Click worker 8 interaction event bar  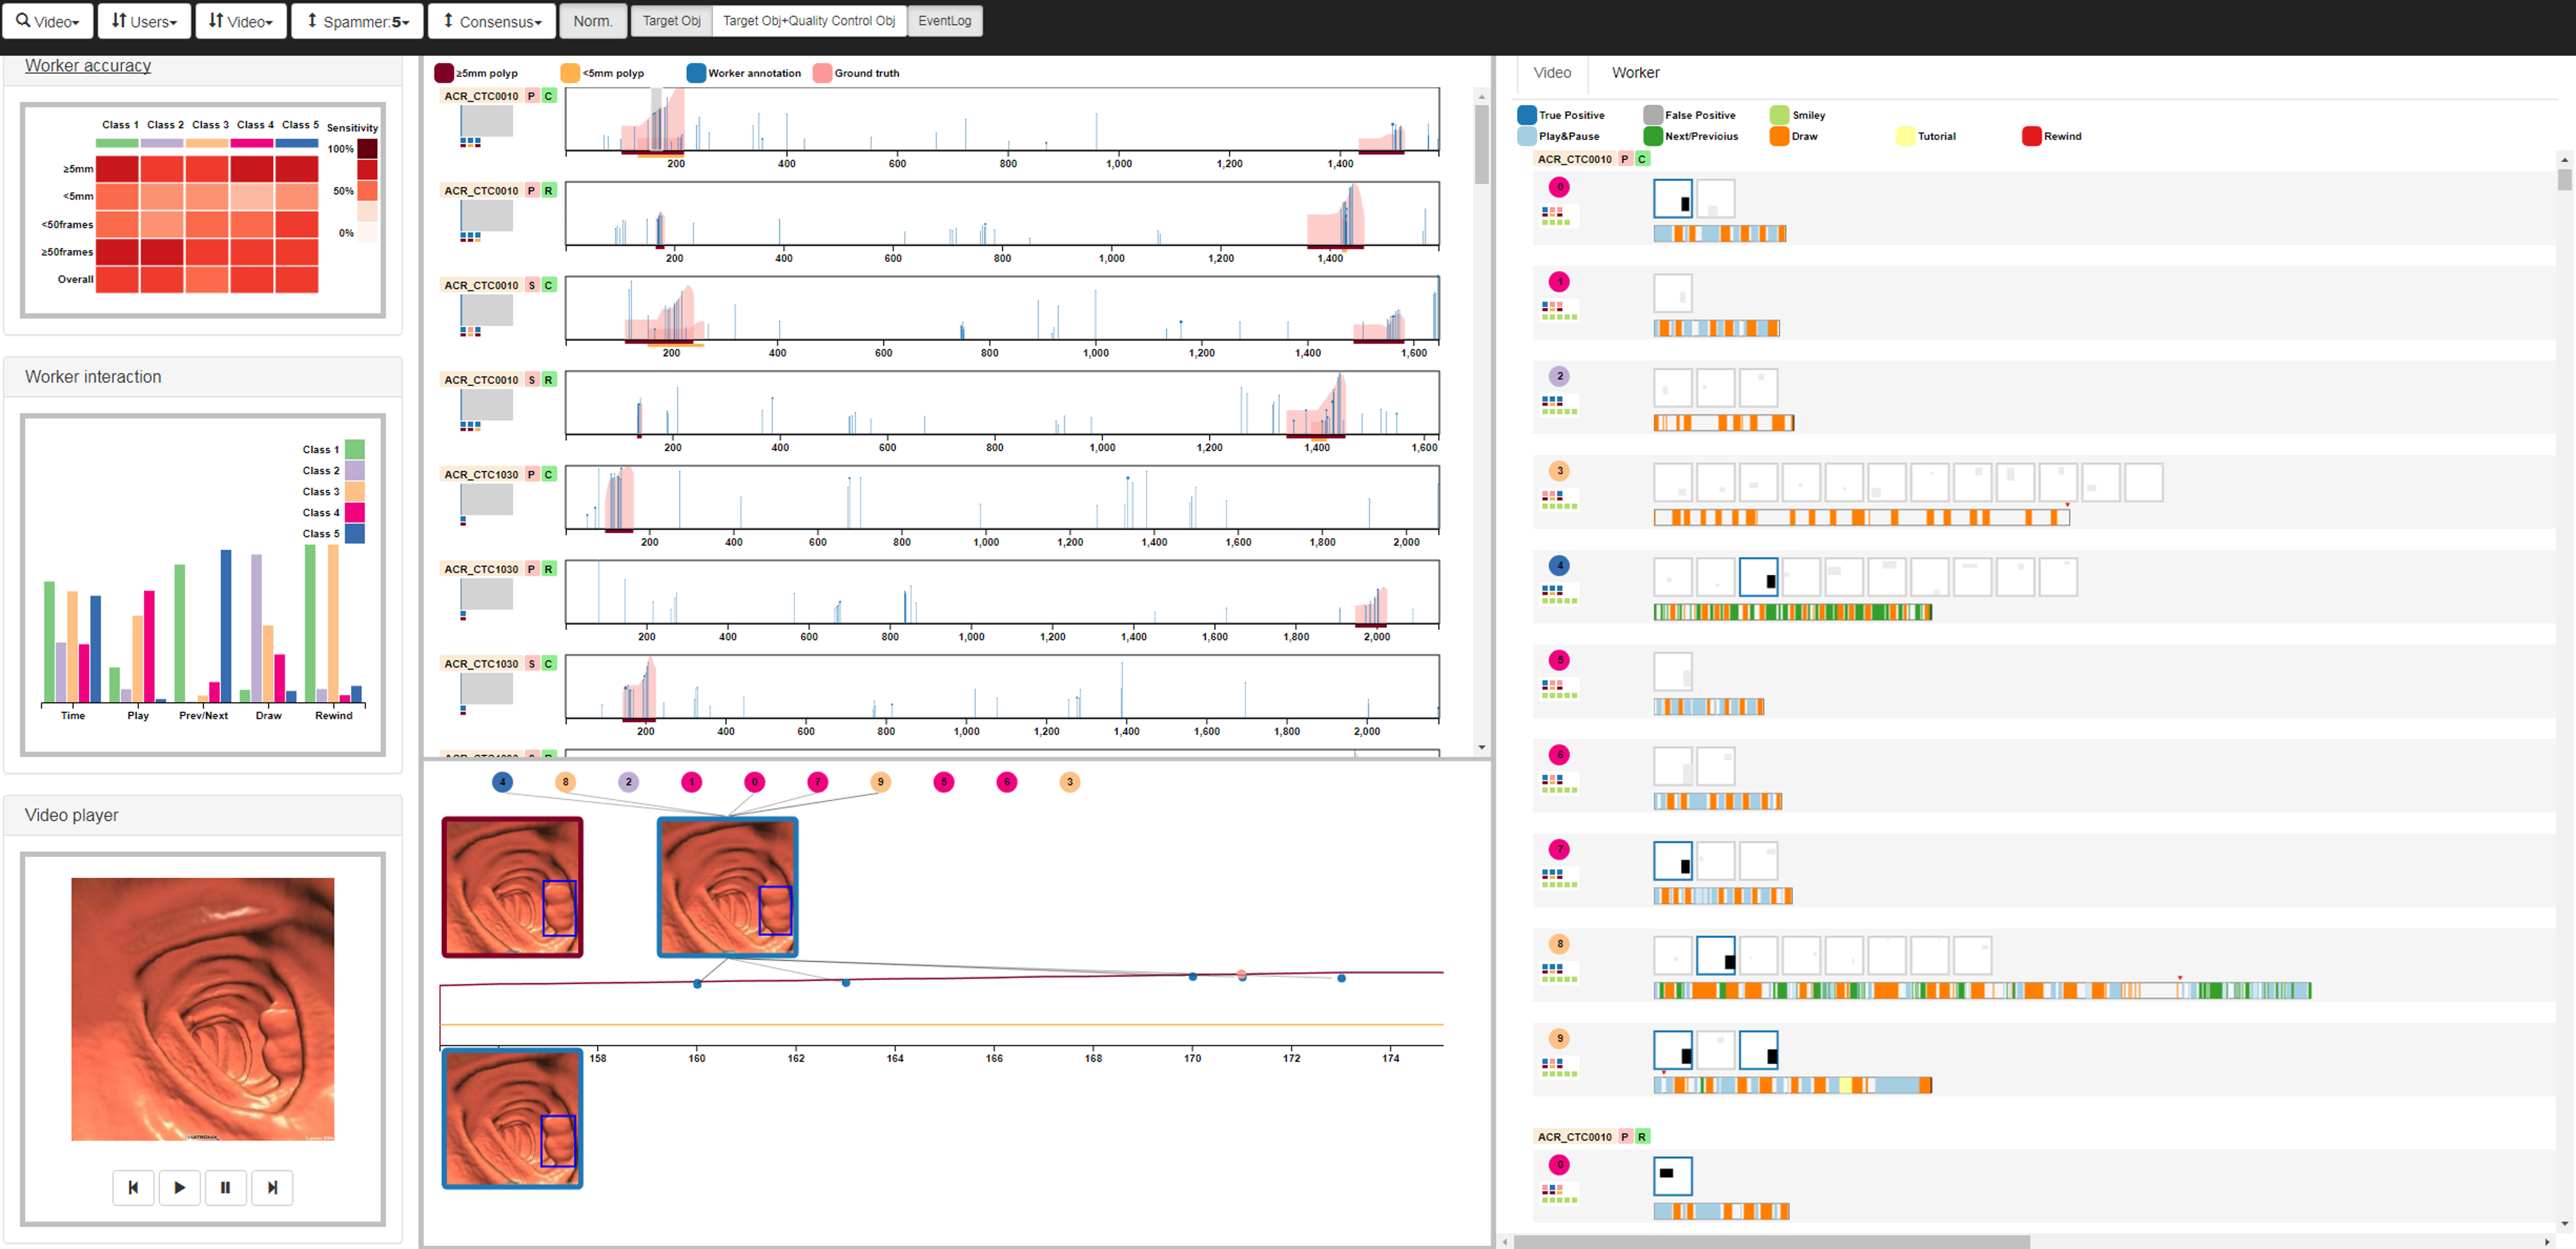click(x=1982, y=991)
